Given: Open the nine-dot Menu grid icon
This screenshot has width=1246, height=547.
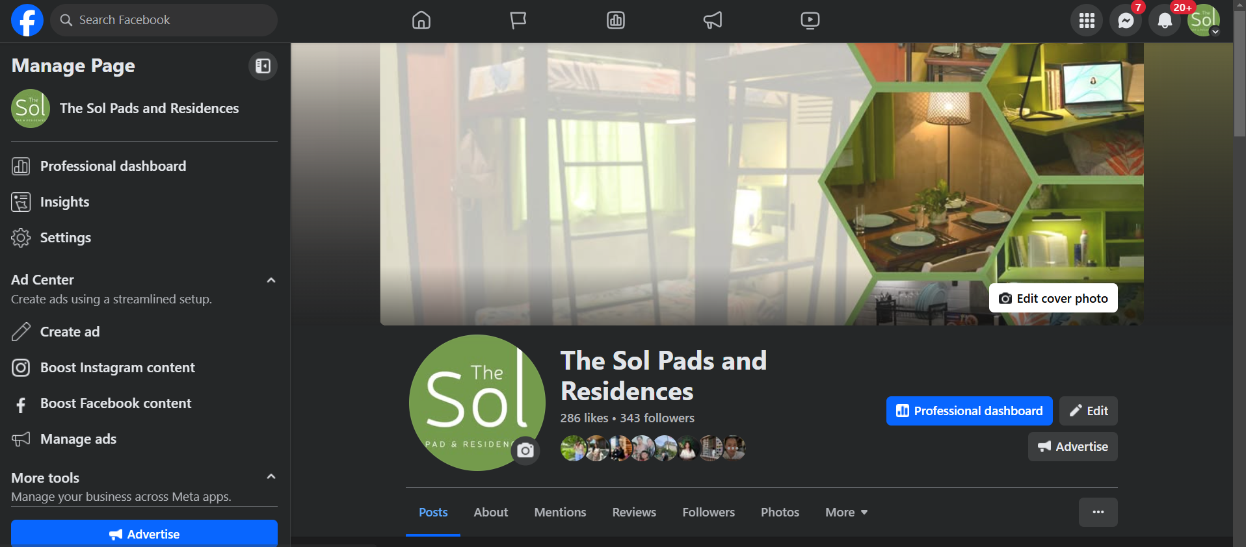Looking at the screenshot, I should pyautogui.click(x=1087, y=21).
